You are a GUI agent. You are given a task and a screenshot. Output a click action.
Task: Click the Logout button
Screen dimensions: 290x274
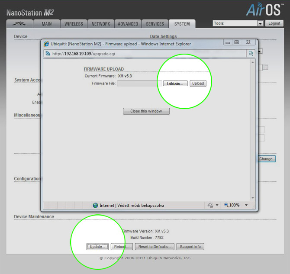click(274, 23)
